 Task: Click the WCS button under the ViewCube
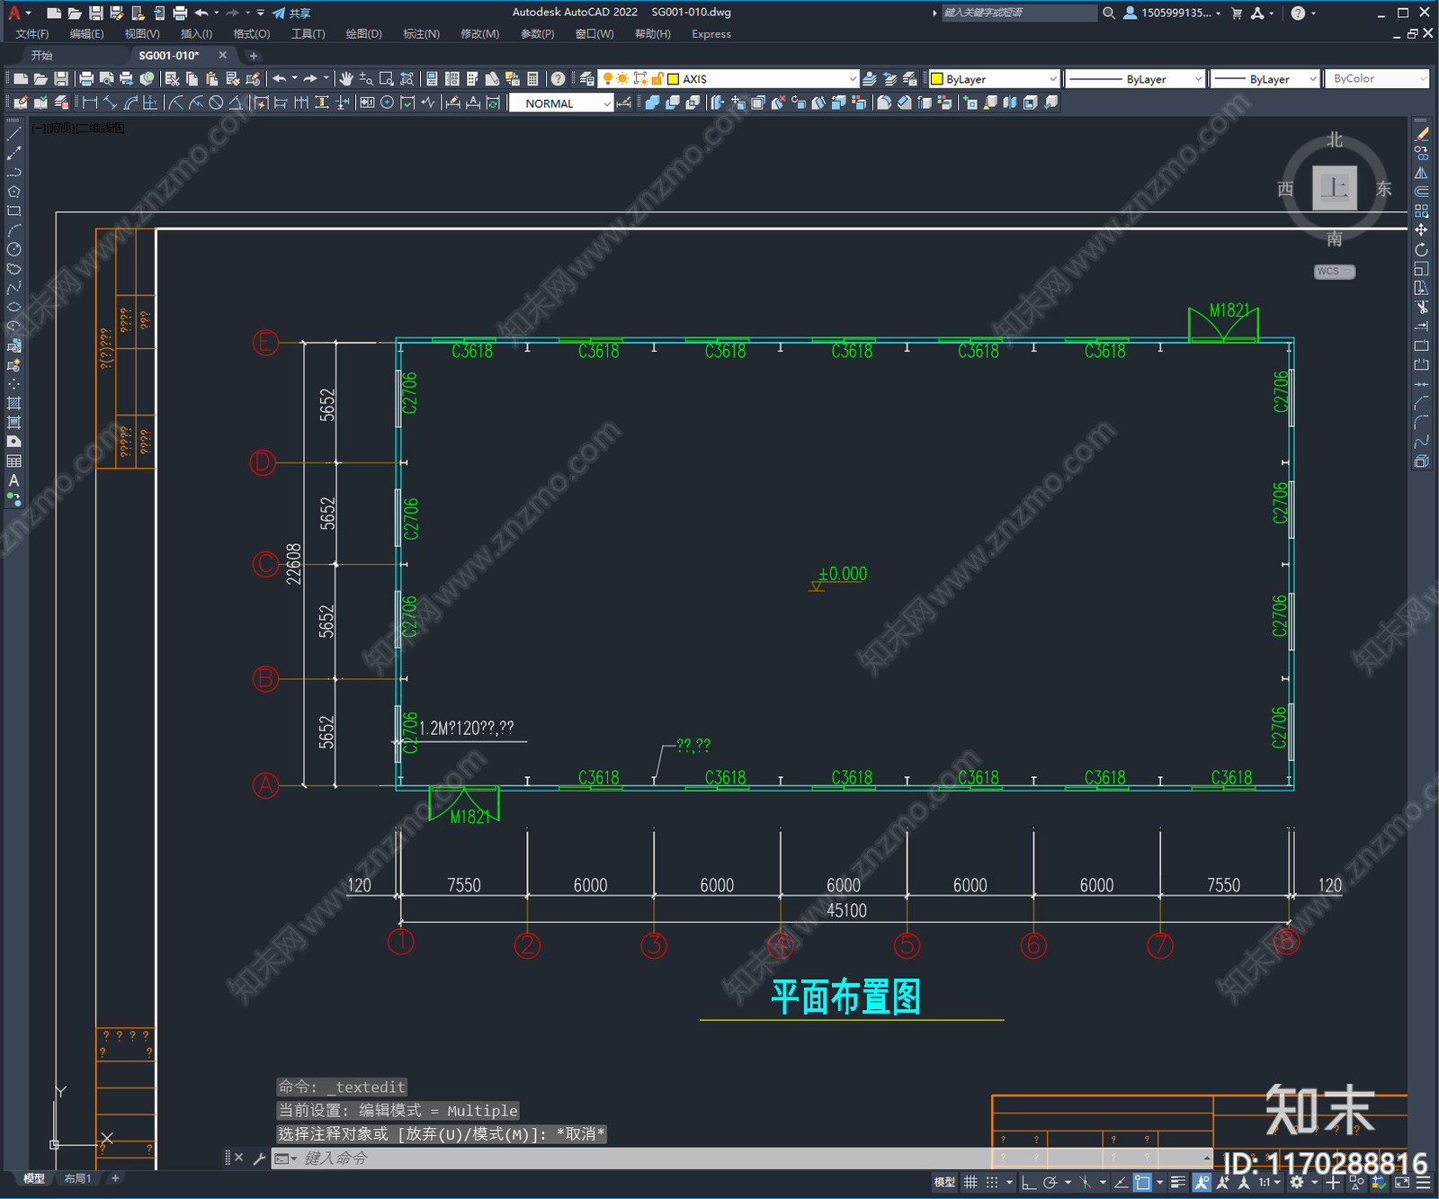click(1333, 272)
